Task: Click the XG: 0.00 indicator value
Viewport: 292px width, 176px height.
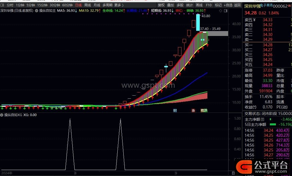Action: tap(30, 115)
